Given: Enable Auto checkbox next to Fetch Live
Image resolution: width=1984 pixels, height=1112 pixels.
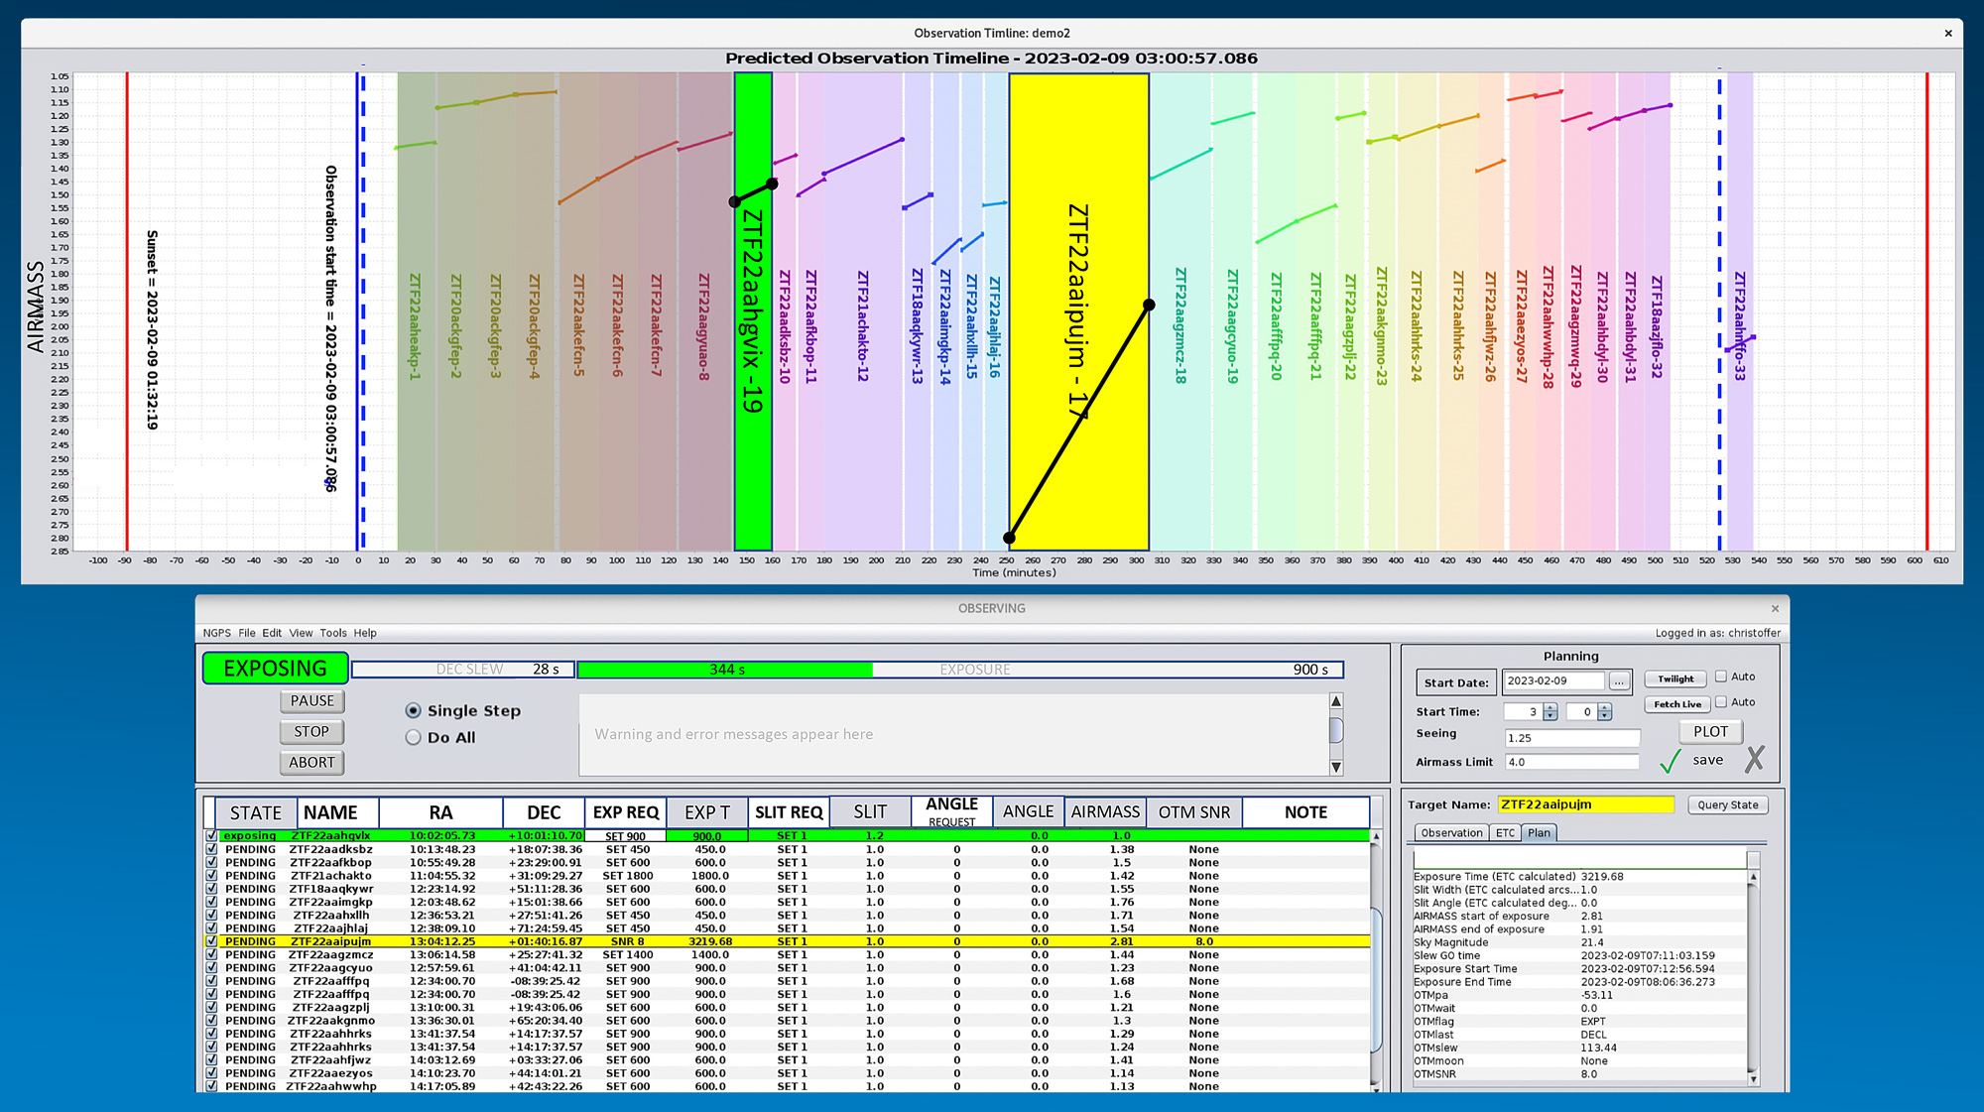Looking at the screenshot, I should (x=1721, y=701).
